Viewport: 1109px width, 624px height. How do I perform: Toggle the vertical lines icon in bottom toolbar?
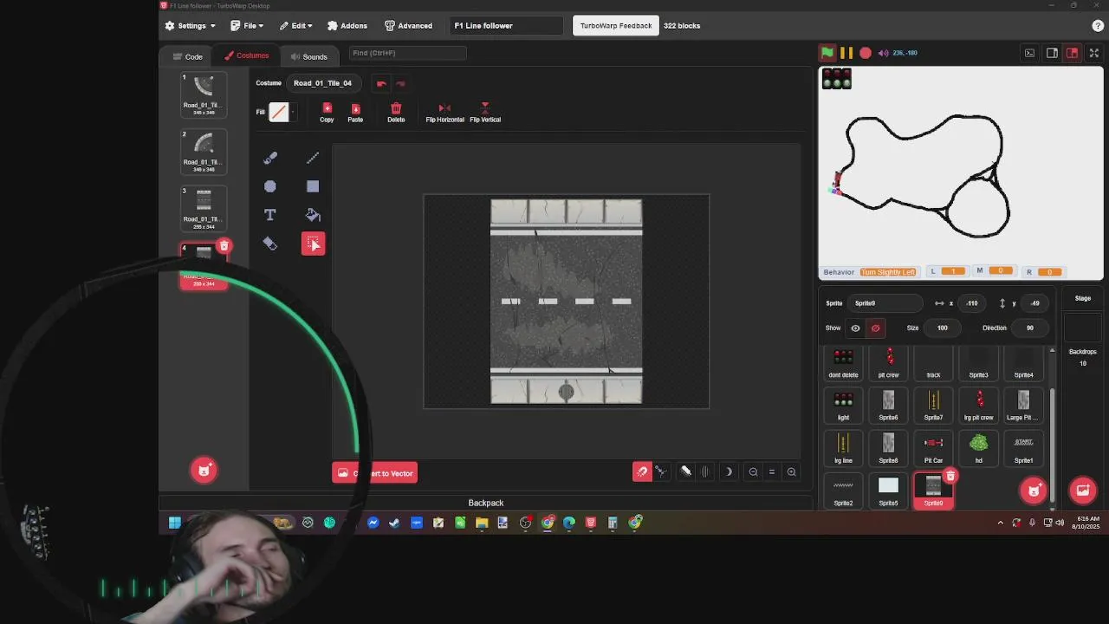point(705,471)
